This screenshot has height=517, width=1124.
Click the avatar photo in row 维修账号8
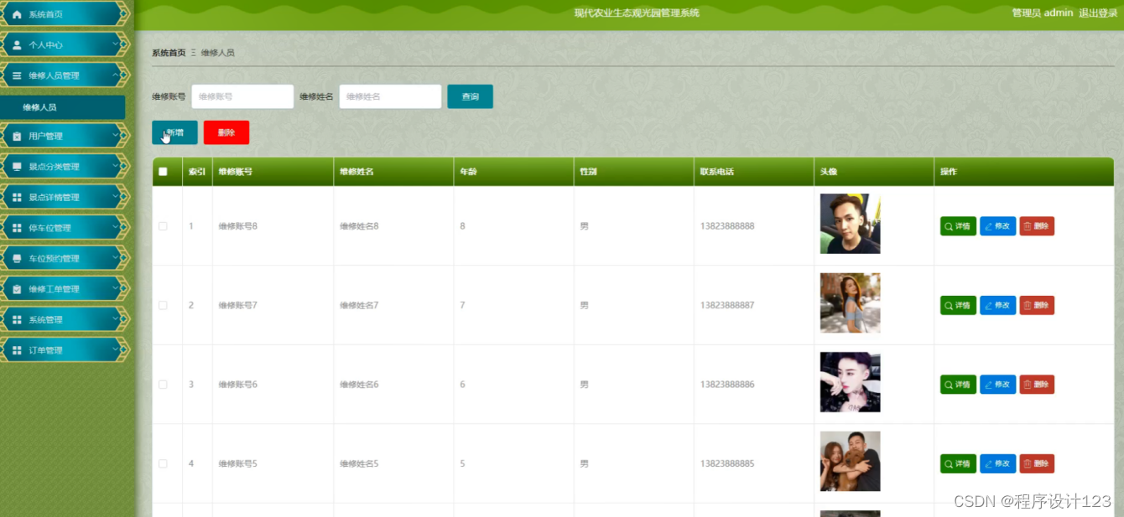tap(850, 224)
